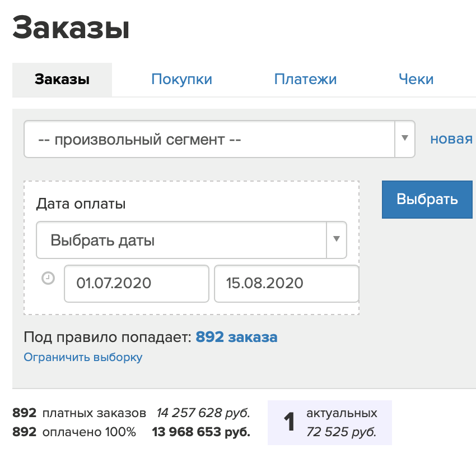Click the Дата оплаты filter label
The height and width of the screenshot is (453, 476).
click(x=81, y=204)
